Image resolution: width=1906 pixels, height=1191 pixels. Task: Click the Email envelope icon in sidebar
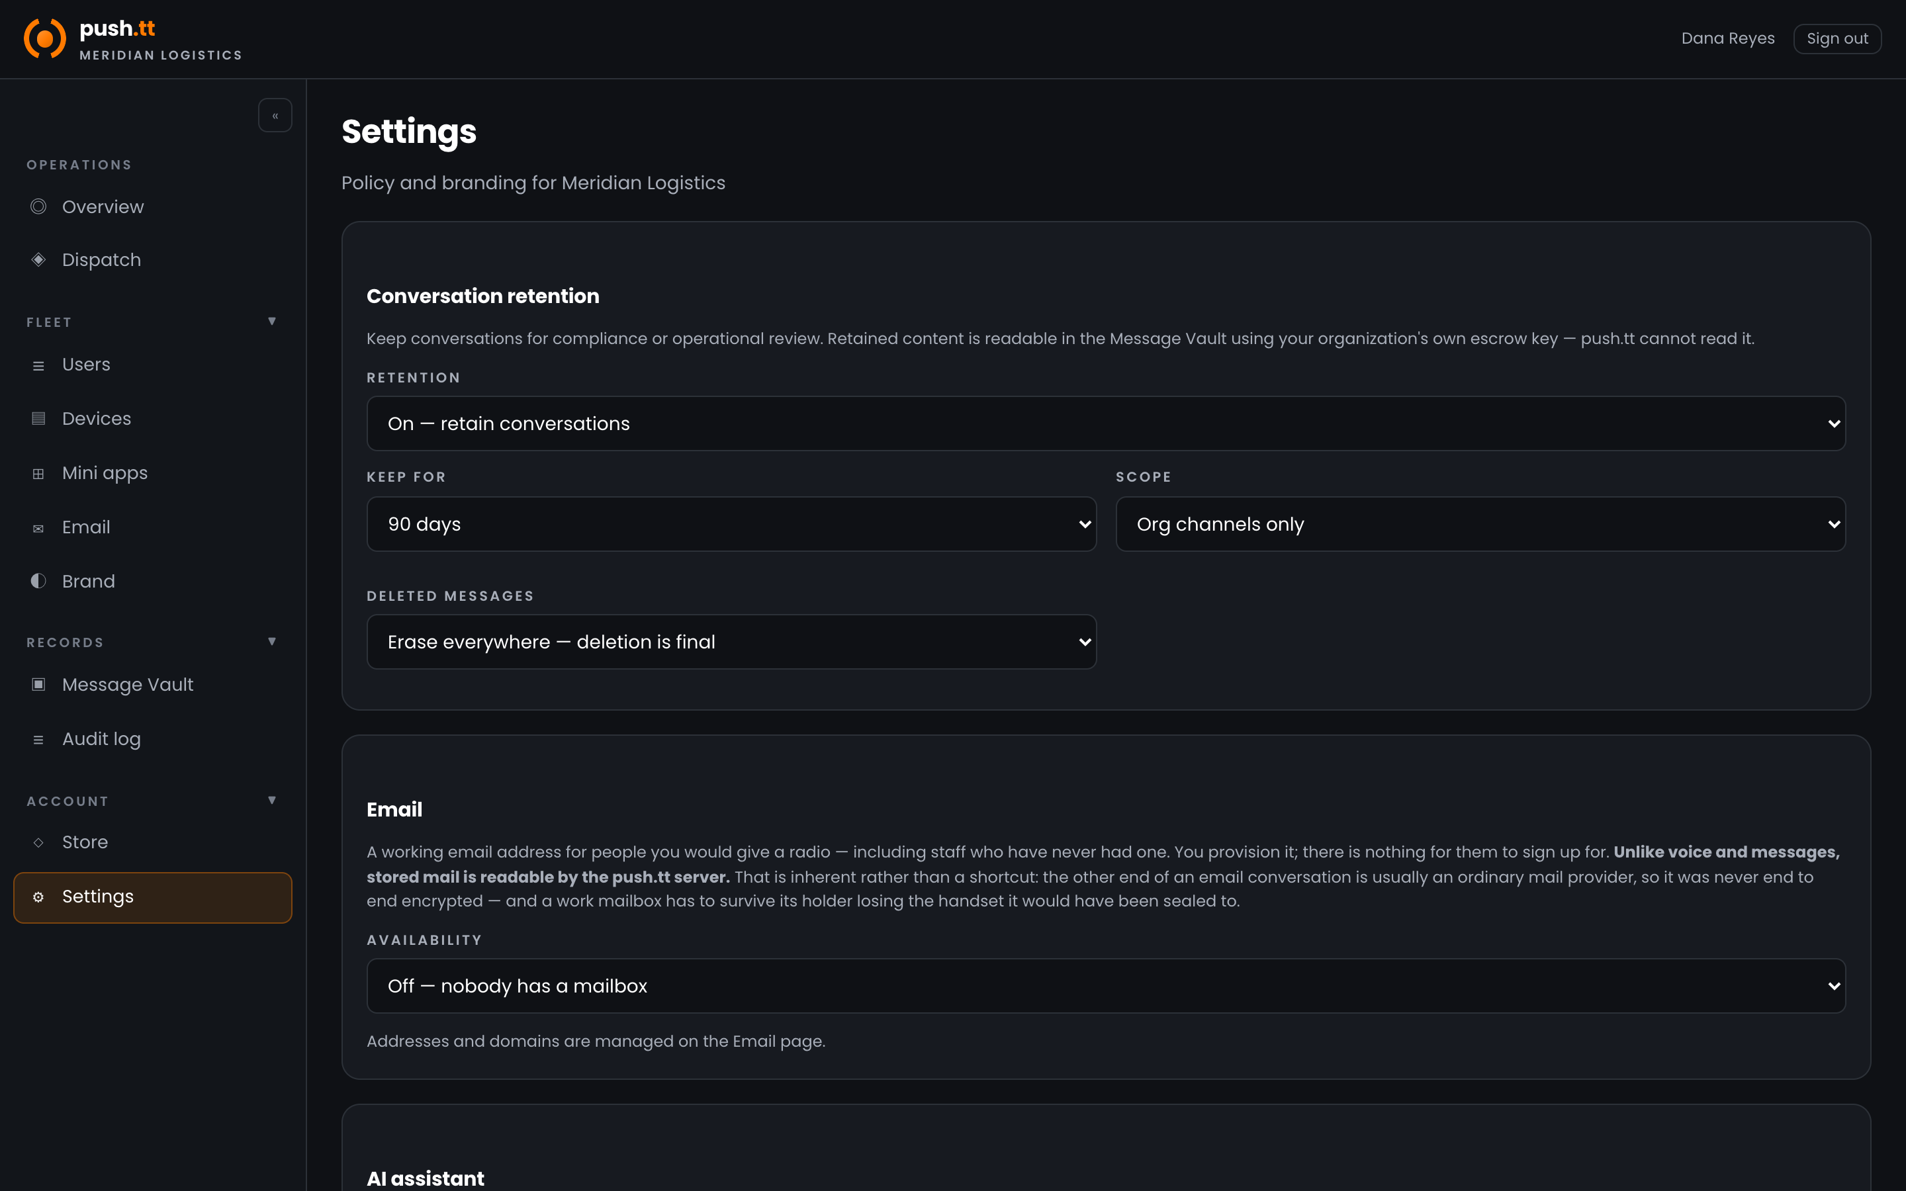point(38,529)
